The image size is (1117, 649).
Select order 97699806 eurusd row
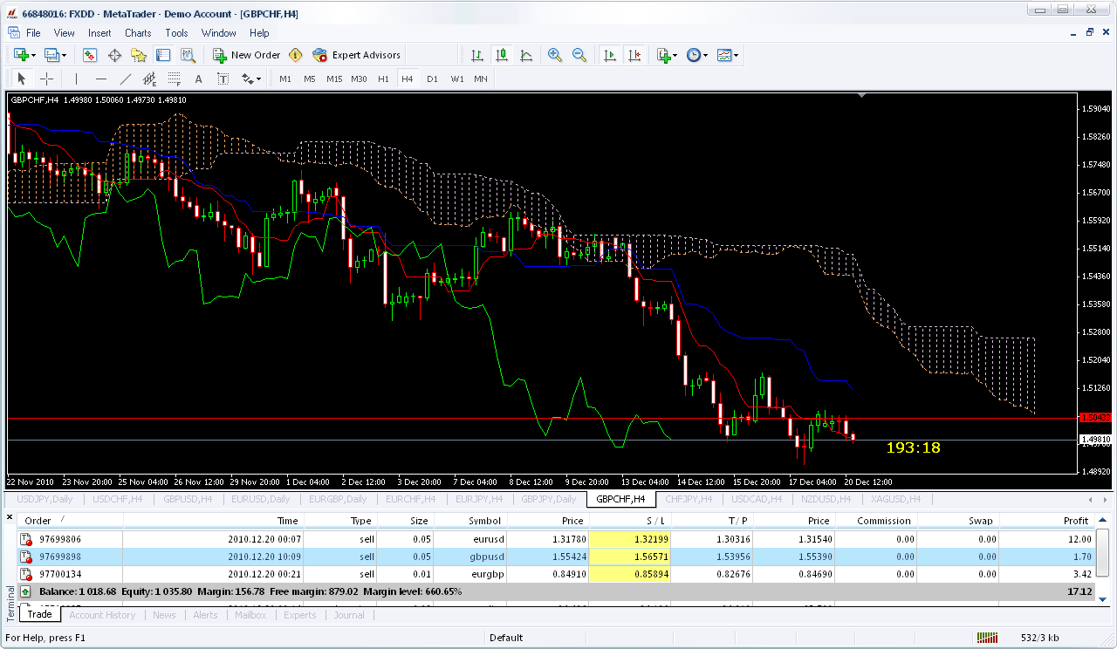pyautogui.click(x=555, y=539)
